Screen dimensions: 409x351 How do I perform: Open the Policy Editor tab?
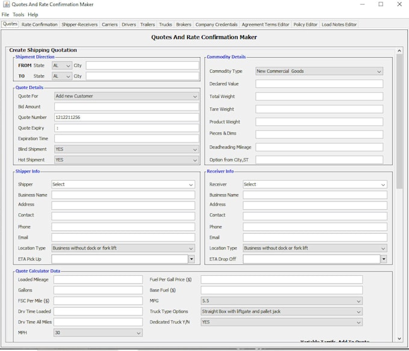click(x=305, y=25)
